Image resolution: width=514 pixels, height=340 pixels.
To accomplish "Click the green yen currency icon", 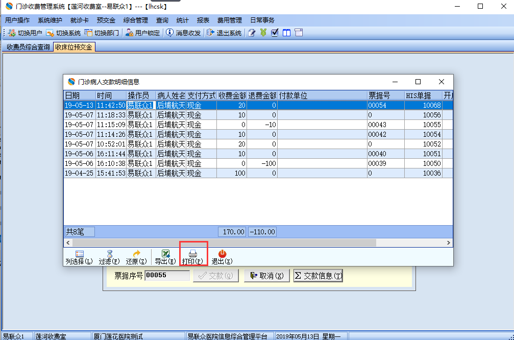I will click(263, 33).
